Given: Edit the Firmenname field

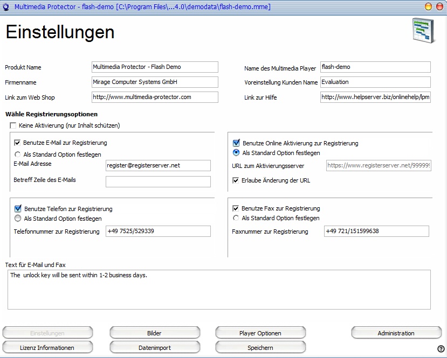Looking at the screenshot, I should (x=155, y=82).
